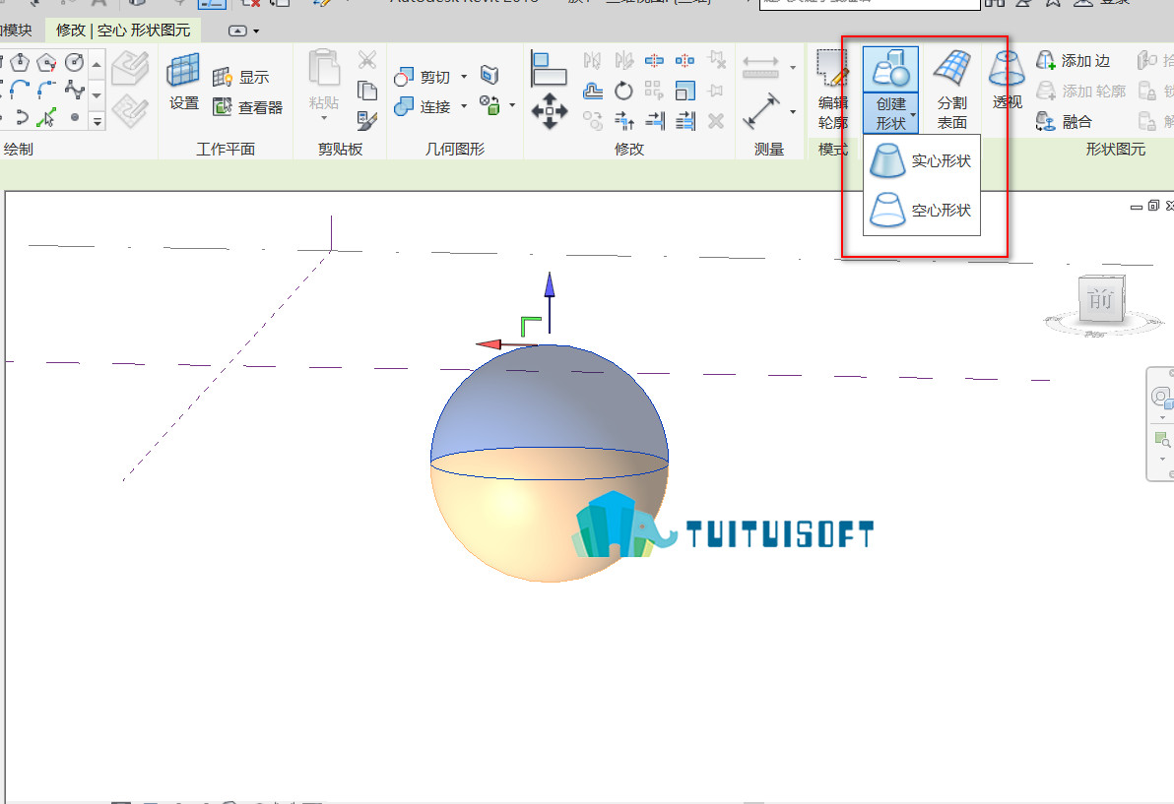Click 融合 dissolve tool

(x=1063, y=121)
